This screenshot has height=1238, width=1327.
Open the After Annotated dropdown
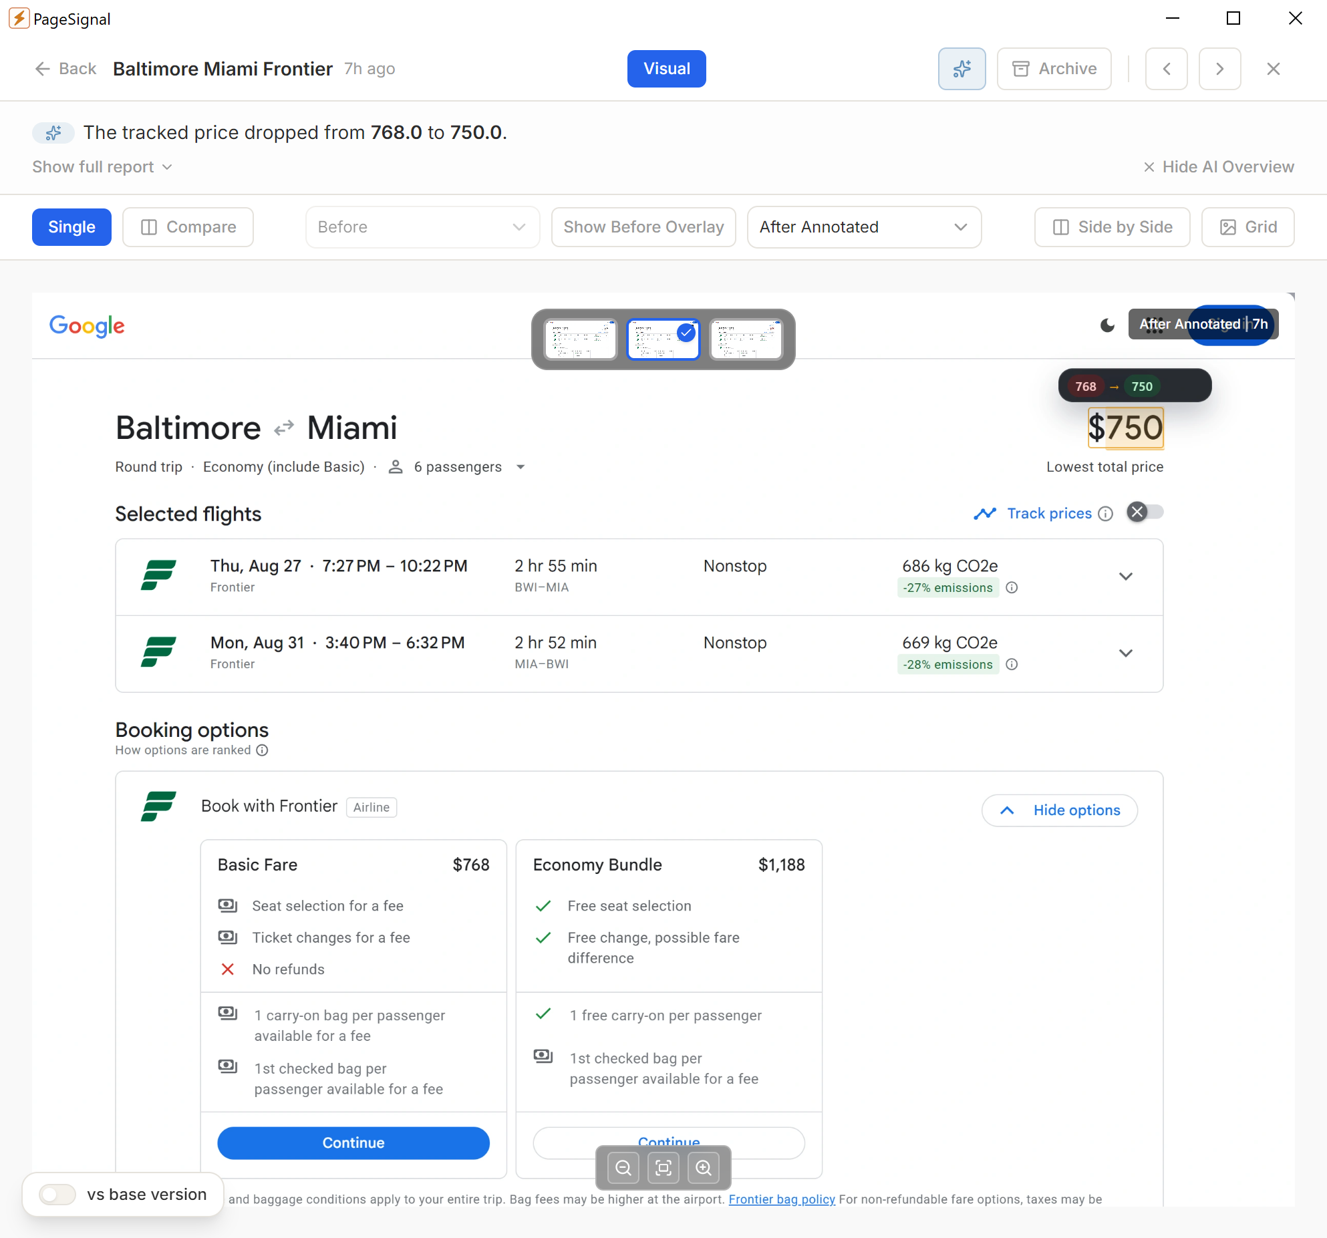coord(864,227)
